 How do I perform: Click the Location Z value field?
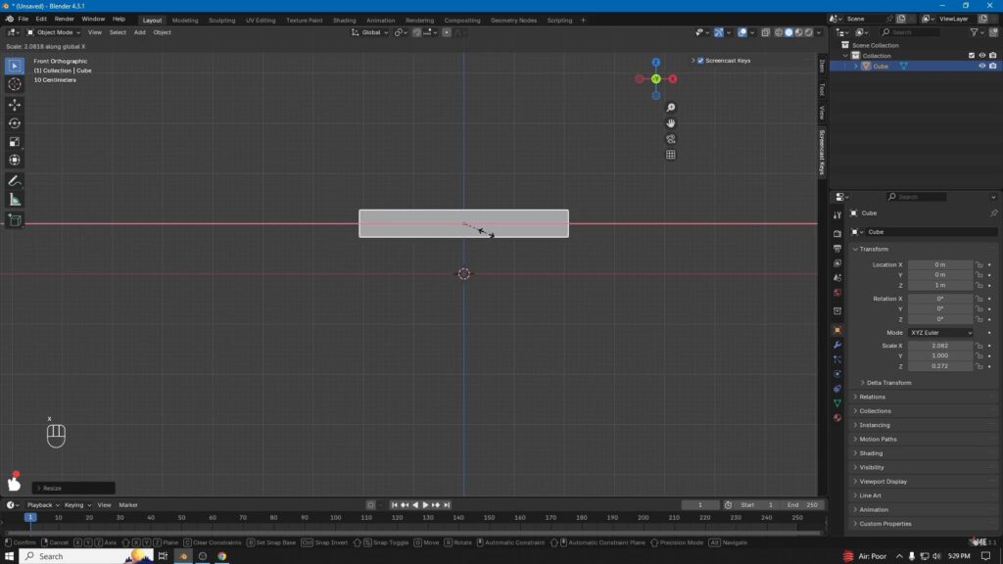940,285
